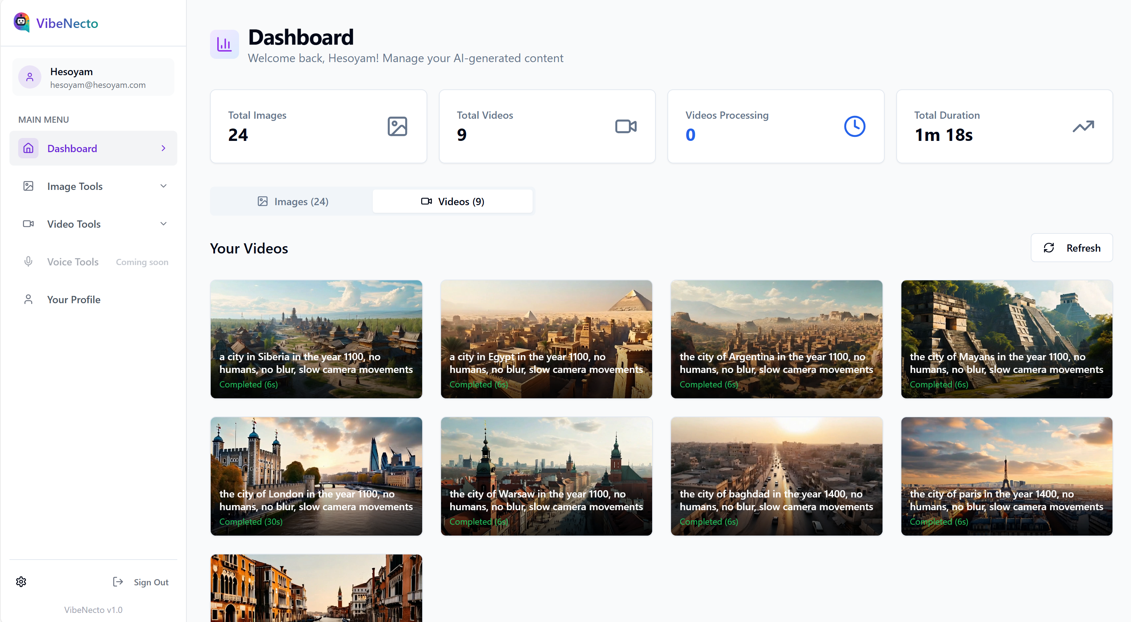
Task: Click the Voice Tools microphone icon
Action: [x=28, y=261]
